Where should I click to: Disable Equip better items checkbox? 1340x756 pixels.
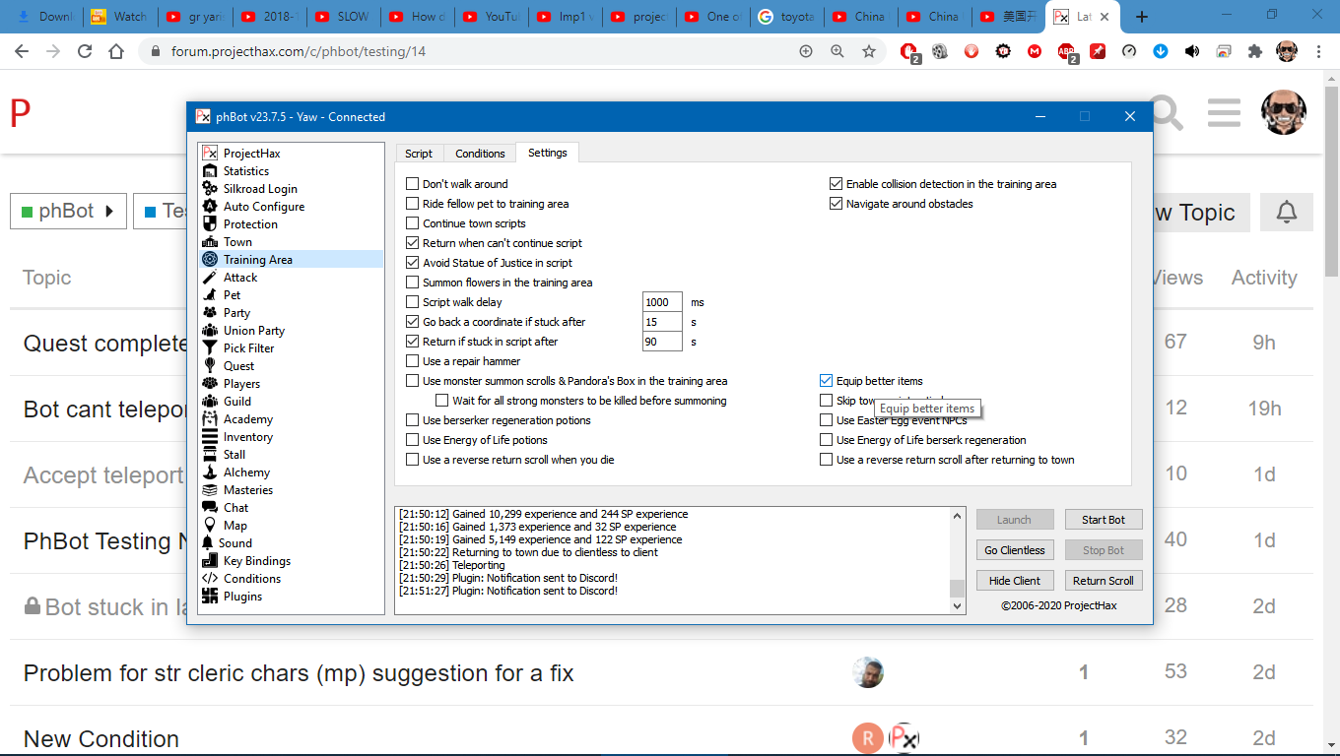827,381
